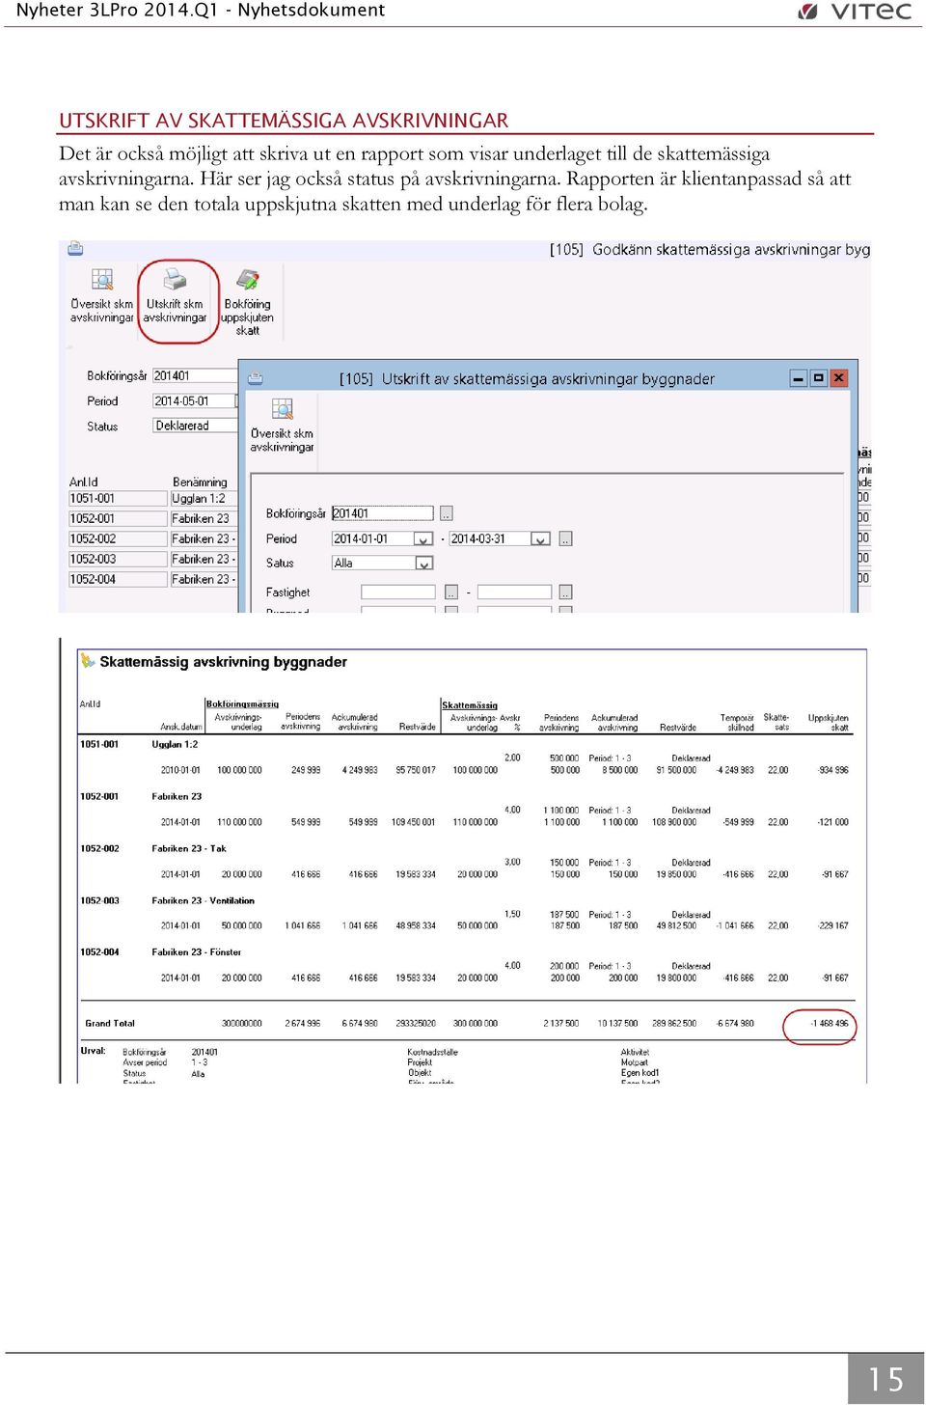
Task: Select the Anl.Id cell 1052-001 in grid
Action: (x=118, y=518)
